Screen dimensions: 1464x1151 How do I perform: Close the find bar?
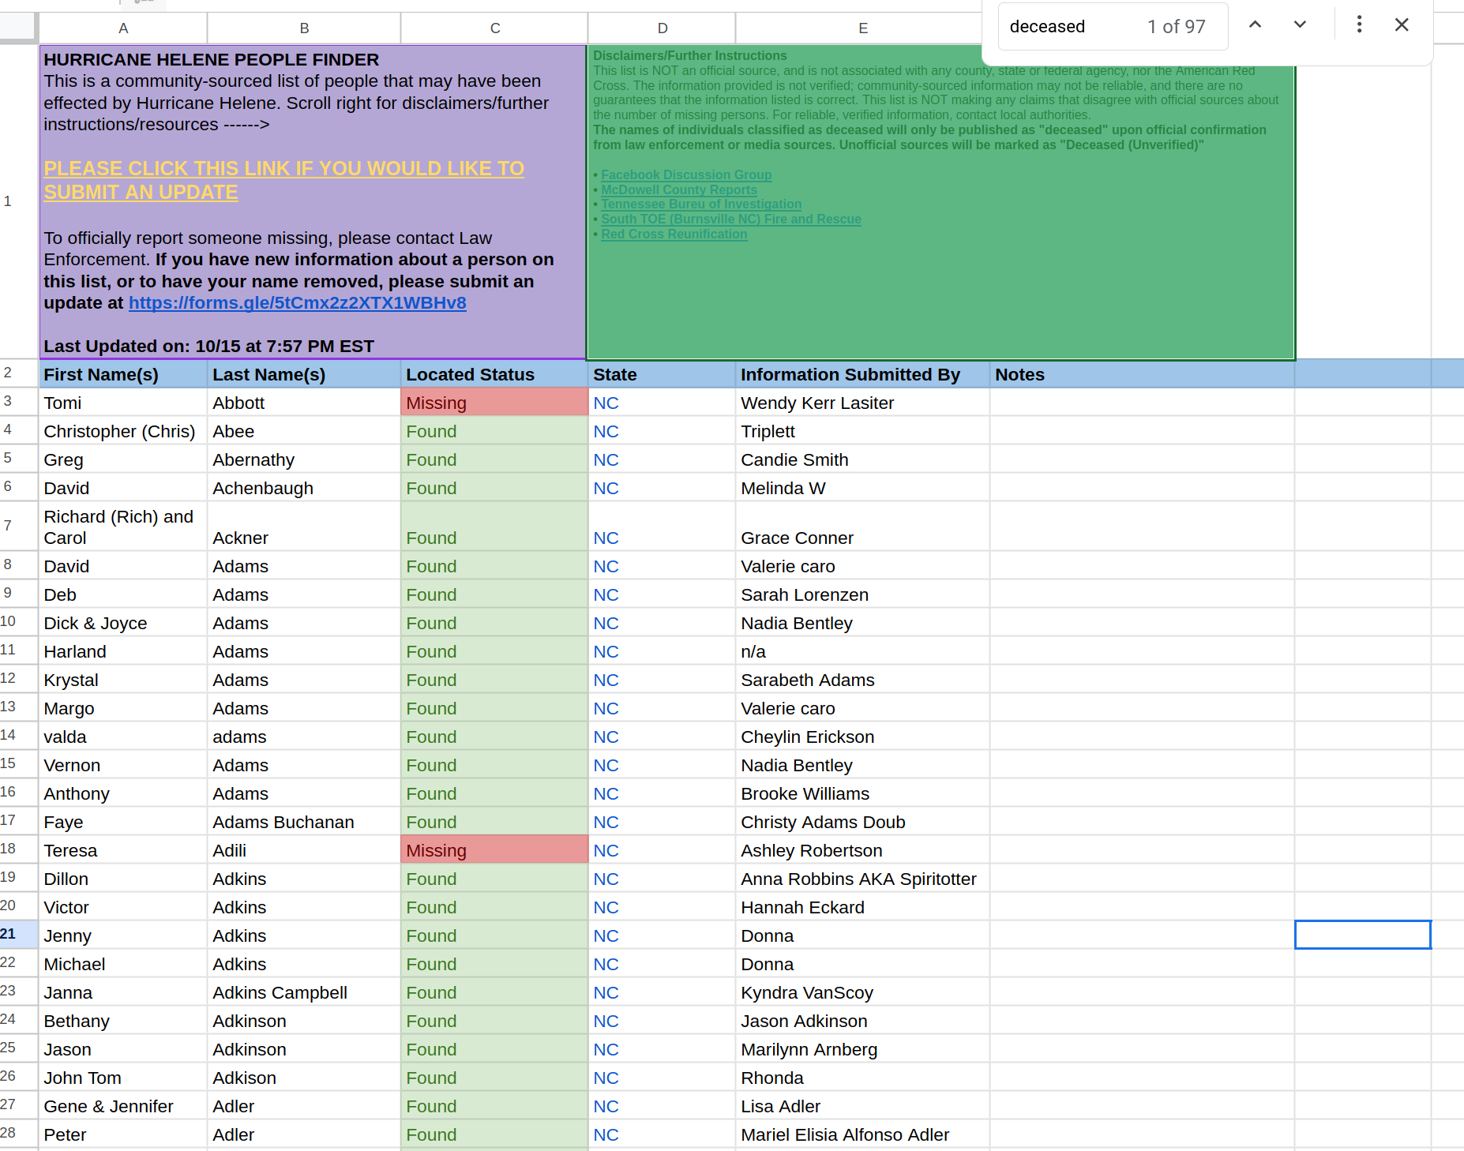[x=1402, y=25]
